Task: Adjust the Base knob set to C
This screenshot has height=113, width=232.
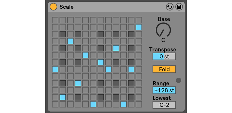Action: [163, 30]
